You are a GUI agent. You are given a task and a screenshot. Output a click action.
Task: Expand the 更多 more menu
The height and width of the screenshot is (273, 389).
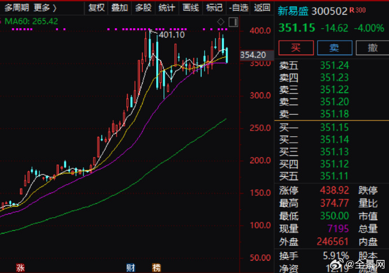coord(45,8)
